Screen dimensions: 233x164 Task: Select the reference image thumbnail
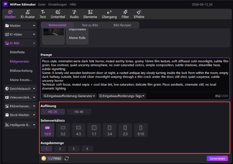pyautogui.click(x=54, y=32)
